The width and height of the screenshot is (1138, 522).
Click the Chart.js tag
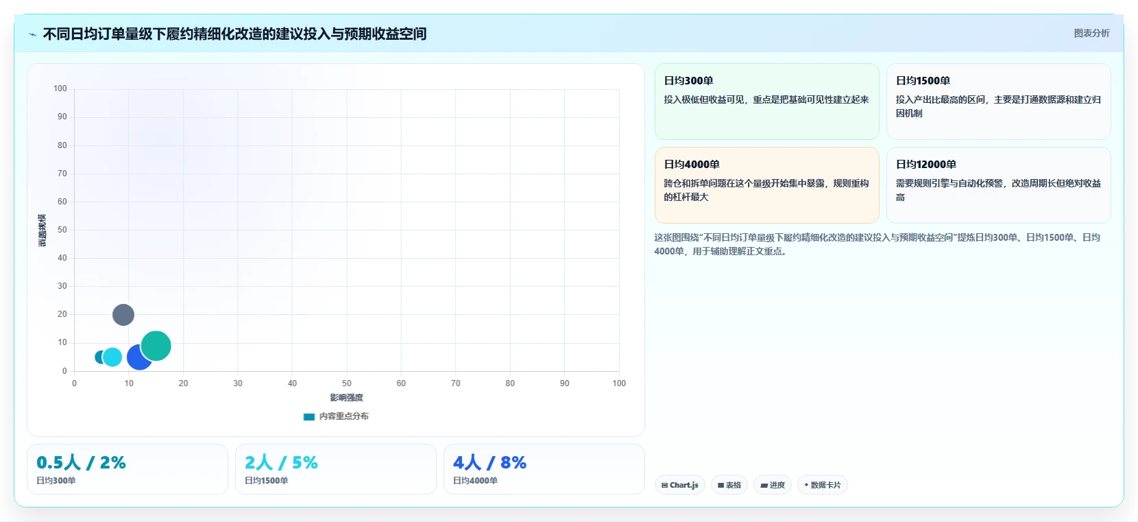pos(680,485)
